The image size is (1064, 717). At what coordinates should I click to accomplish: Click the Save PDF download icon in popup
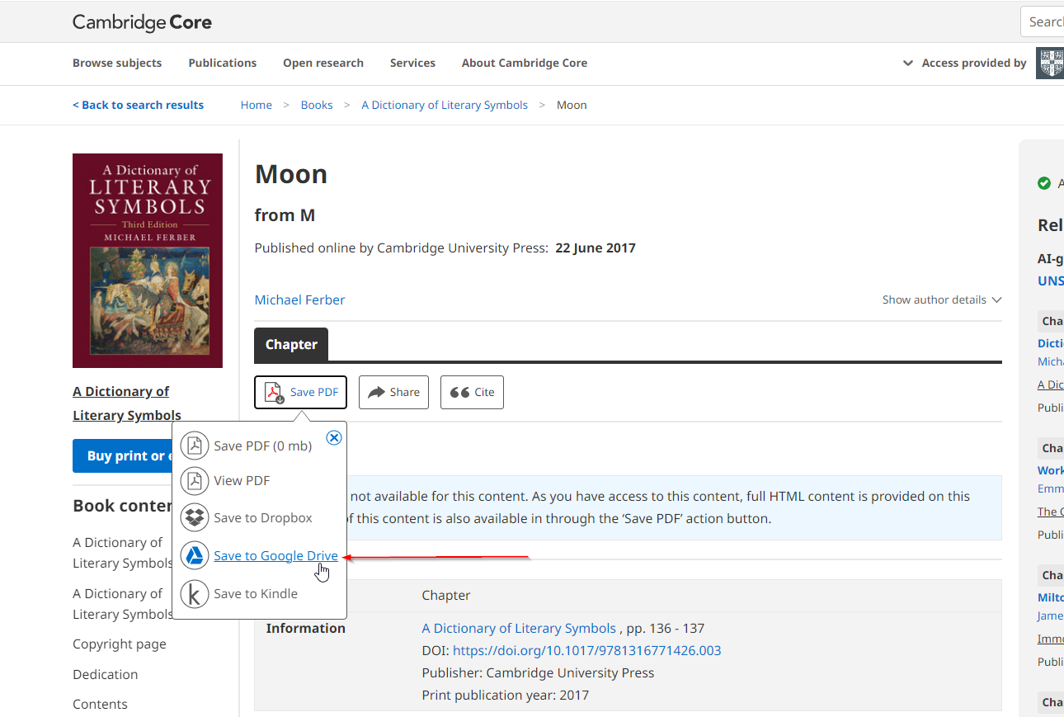coord(195,446)
